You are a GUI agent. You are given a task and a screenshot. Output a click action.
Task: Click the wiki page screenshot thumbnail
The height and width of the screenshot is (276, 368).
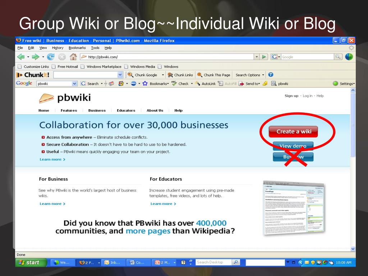(294, 208)
